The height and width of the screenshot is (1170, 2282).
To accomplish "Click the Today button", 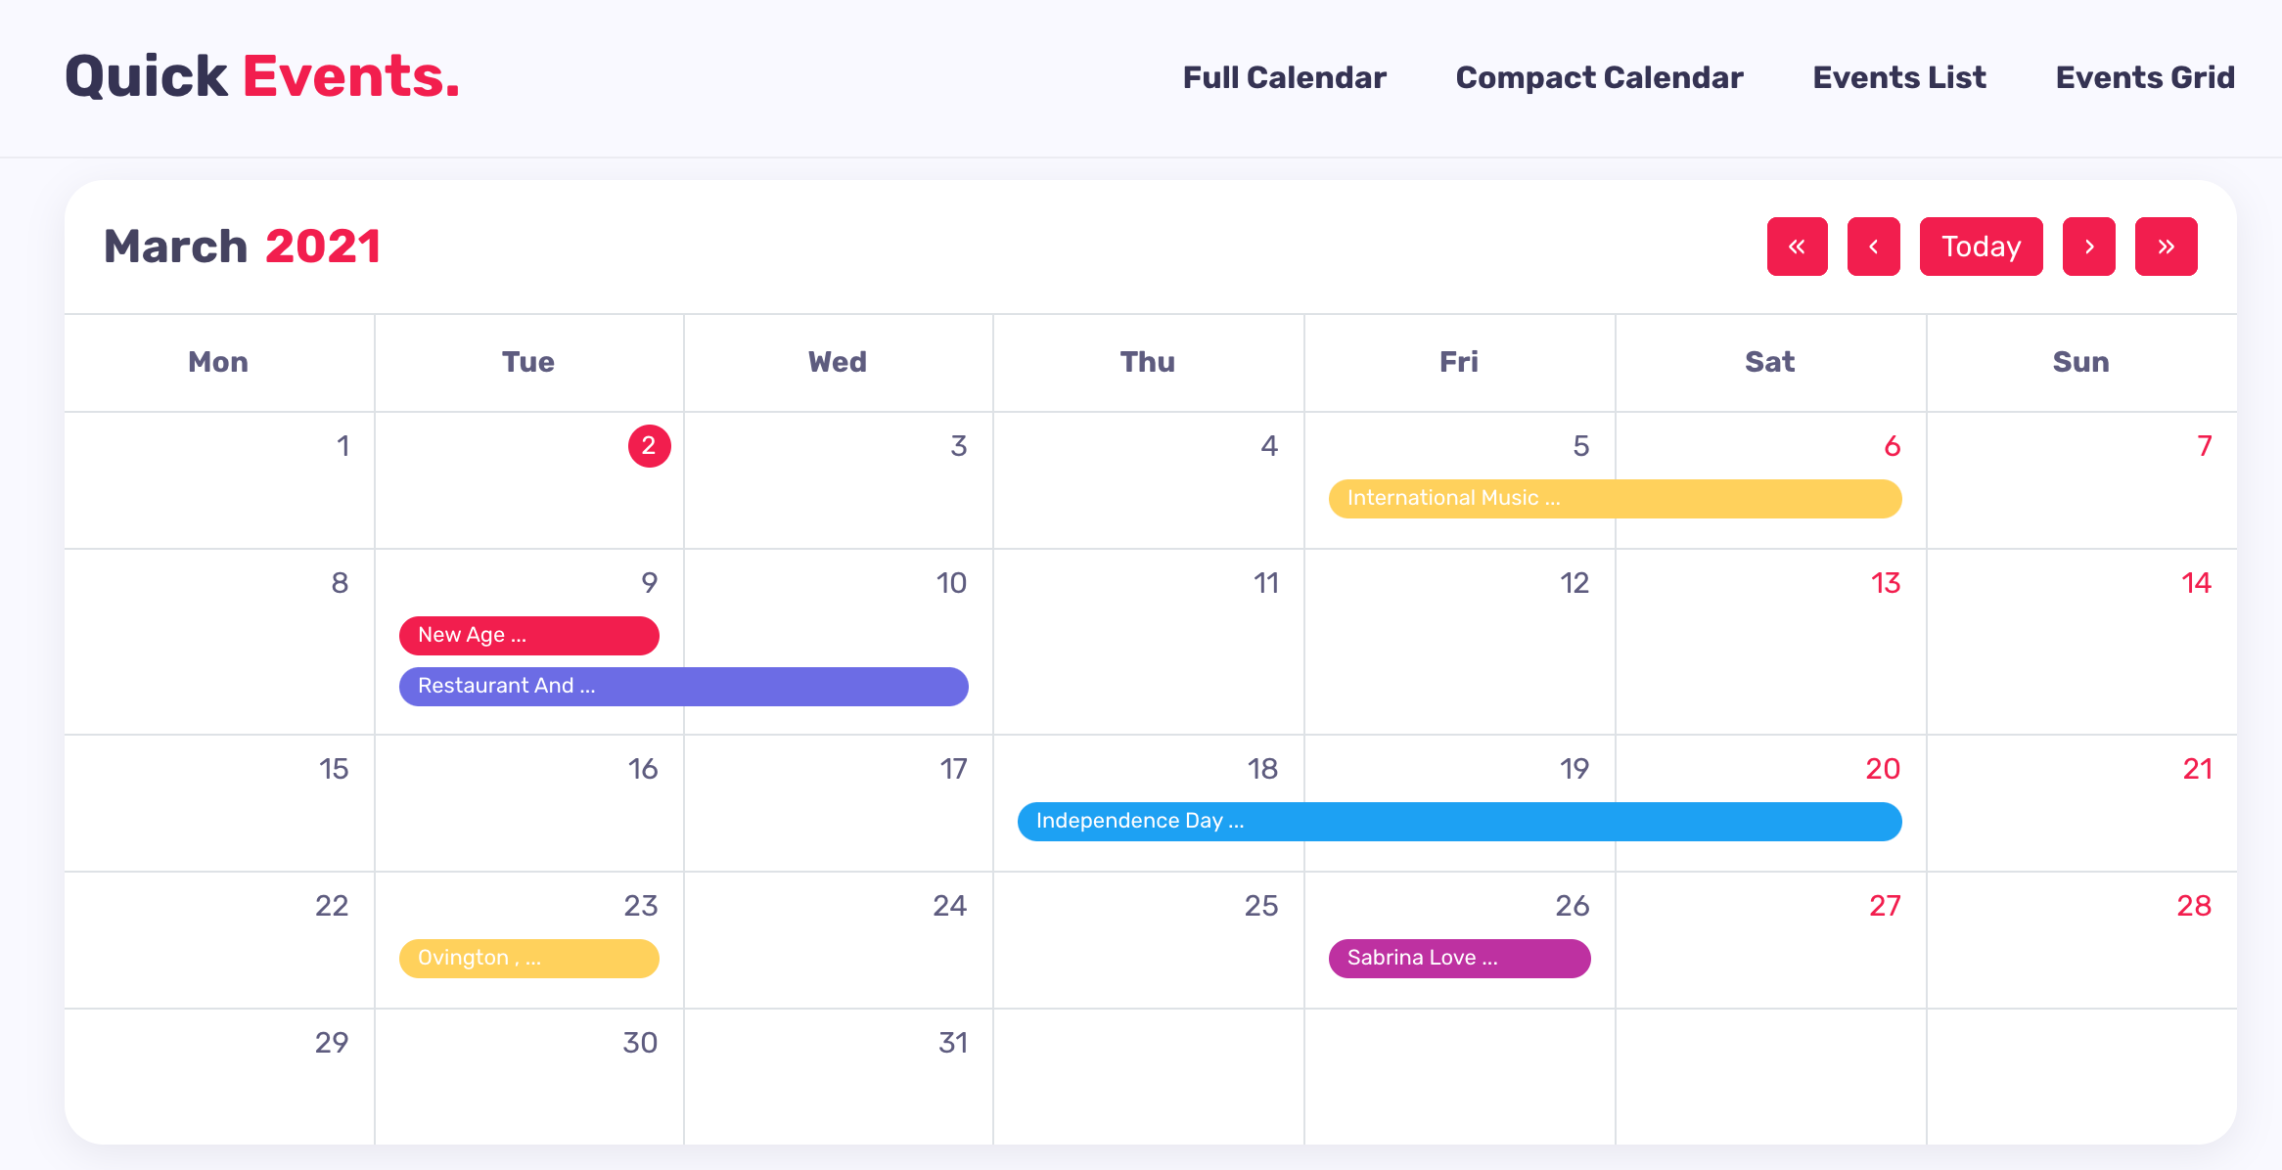I will click(1981, 247).
